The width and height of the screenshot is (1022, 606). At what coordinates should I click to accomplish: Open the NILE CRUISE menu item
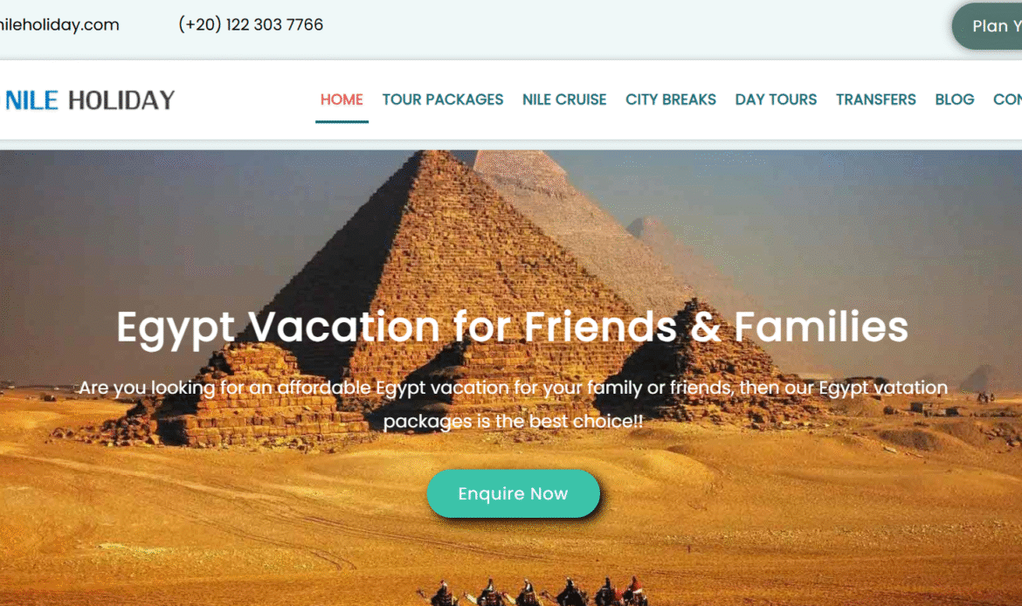click(564, 100)
